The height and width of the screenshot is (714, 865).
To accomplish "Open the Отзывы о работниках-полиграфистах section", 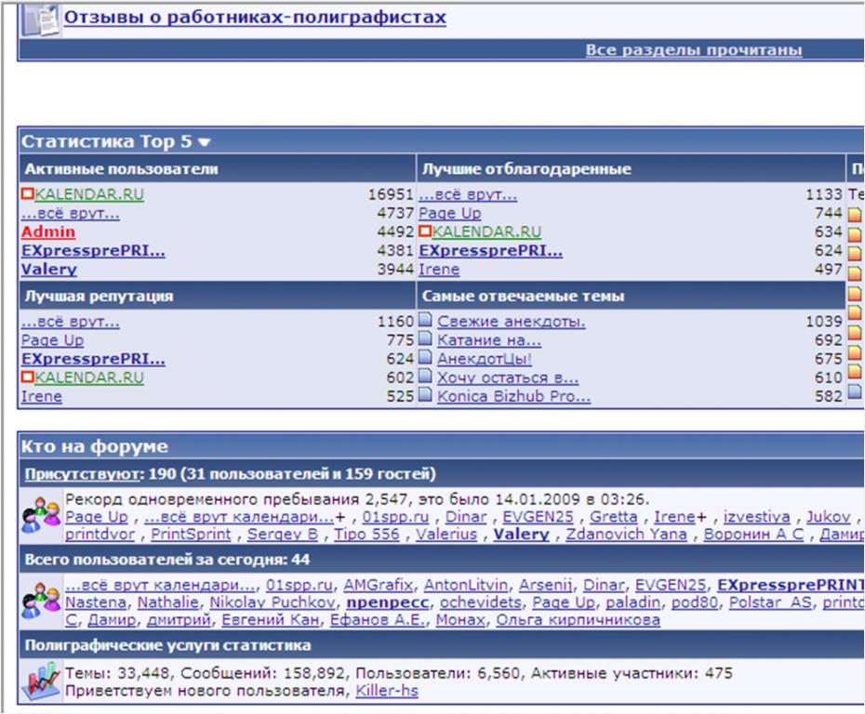I will pos(254,18).
